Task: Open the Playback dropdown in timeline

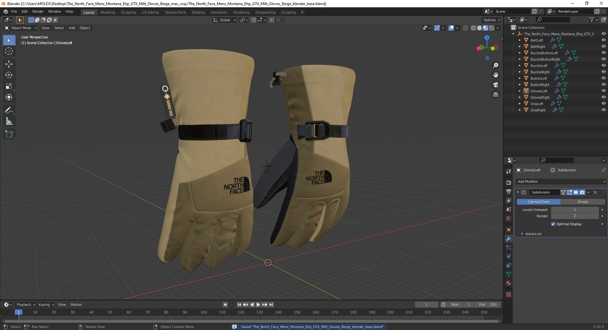Action: pos(25,305)
